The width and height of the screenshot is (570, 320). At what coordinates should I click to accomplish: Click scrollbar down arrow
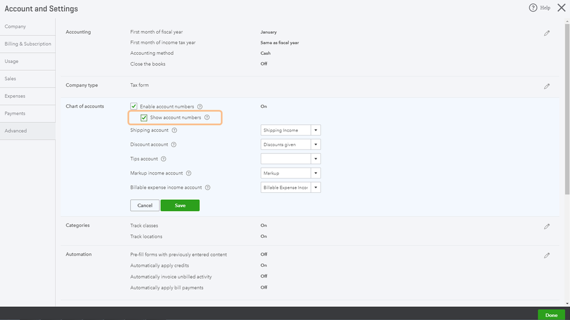[x=567, y=303]
